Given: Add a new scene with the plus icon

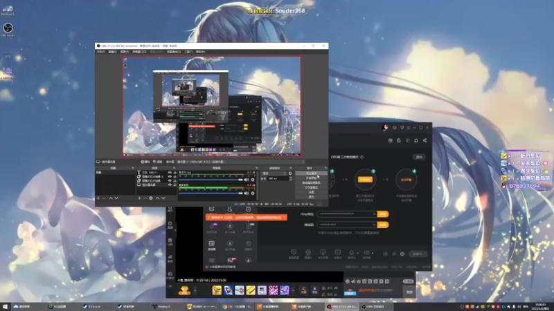Looking at the screenshot, I should (98, 198).
